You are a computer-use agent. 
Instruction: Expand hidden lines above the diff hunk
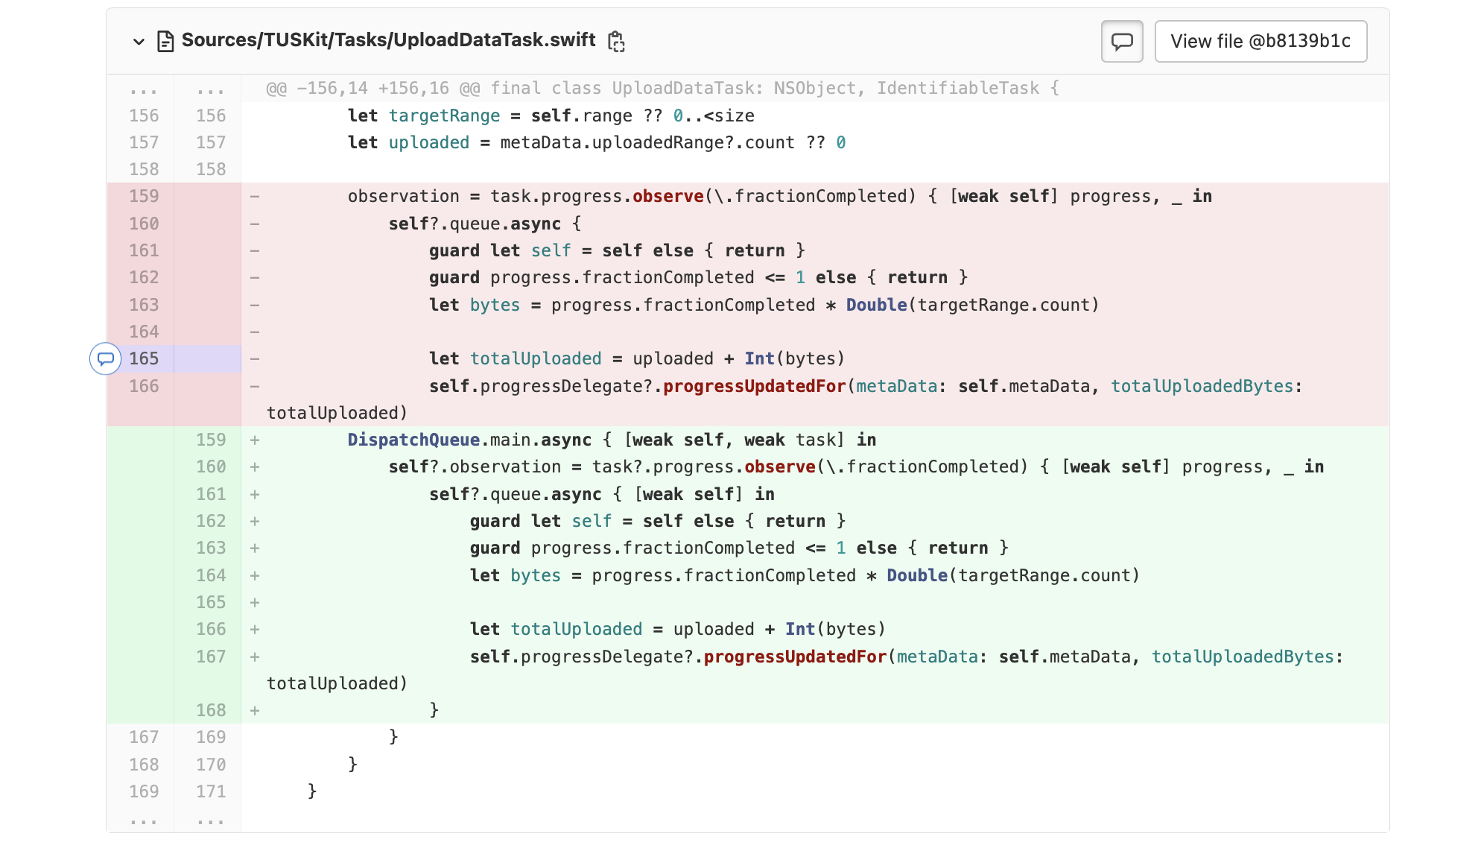144,88
